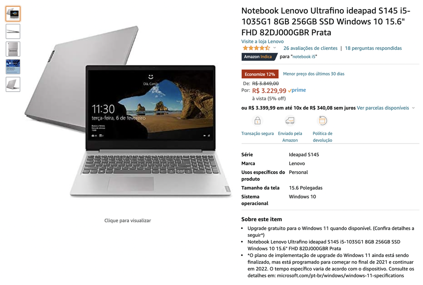423x285 pixels.
Task: Open the Visite a loja Lenovo link
Action: (x=262, y=42)
